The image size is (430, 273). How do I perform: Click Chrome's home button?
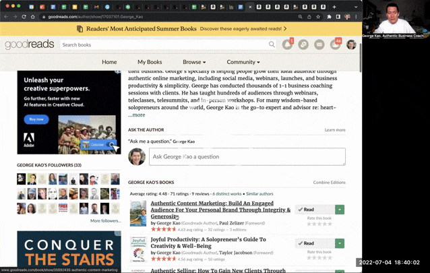[33, 17]
